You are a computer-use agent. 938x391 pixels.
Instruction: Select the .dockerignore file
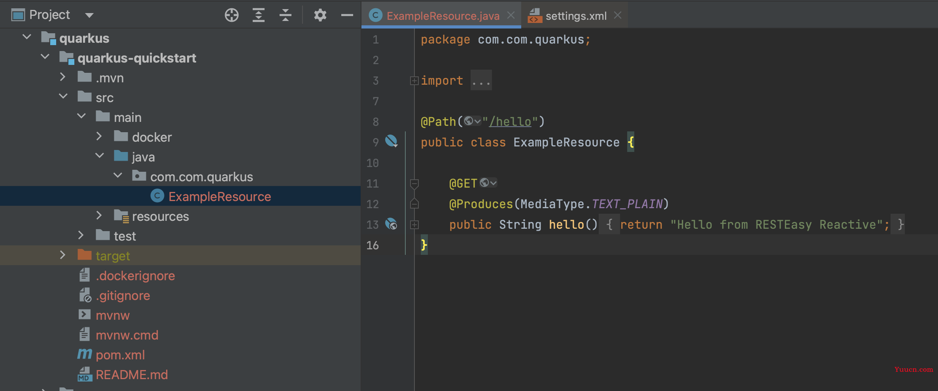pos(135,275)
